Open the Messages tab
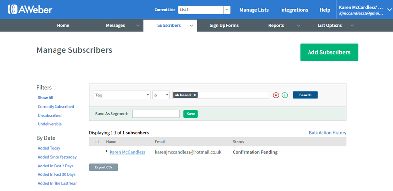 pos(115,25)
